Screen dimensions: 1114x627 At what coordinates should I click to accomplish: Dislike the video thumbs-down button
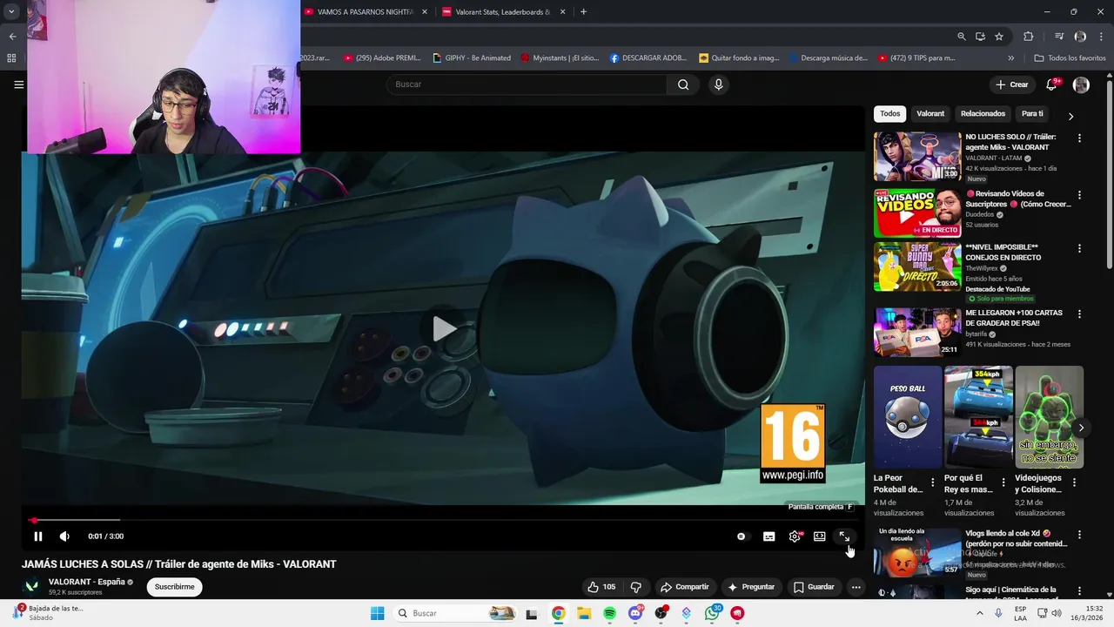pyautogui.click(x=636, y=587)
